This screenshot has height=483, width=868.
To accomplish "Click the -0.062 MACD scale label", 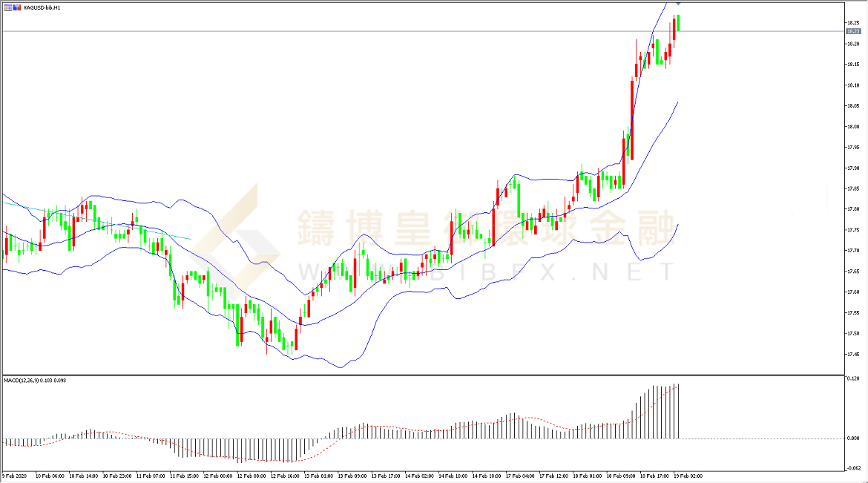I will pos(853,467).
